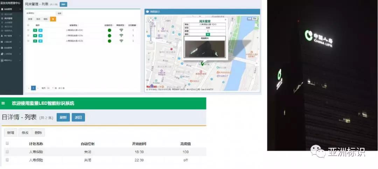Viewport: 378px width, 169px height.
Task: Expand the 系统管理 sidebar section with gear icon
Action: pos(10,48)
